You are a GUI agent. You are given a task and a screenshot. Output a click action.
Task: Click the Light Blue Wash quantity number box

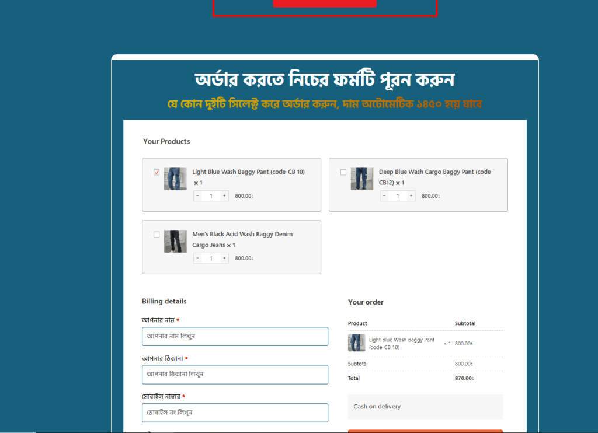(211, 196)
